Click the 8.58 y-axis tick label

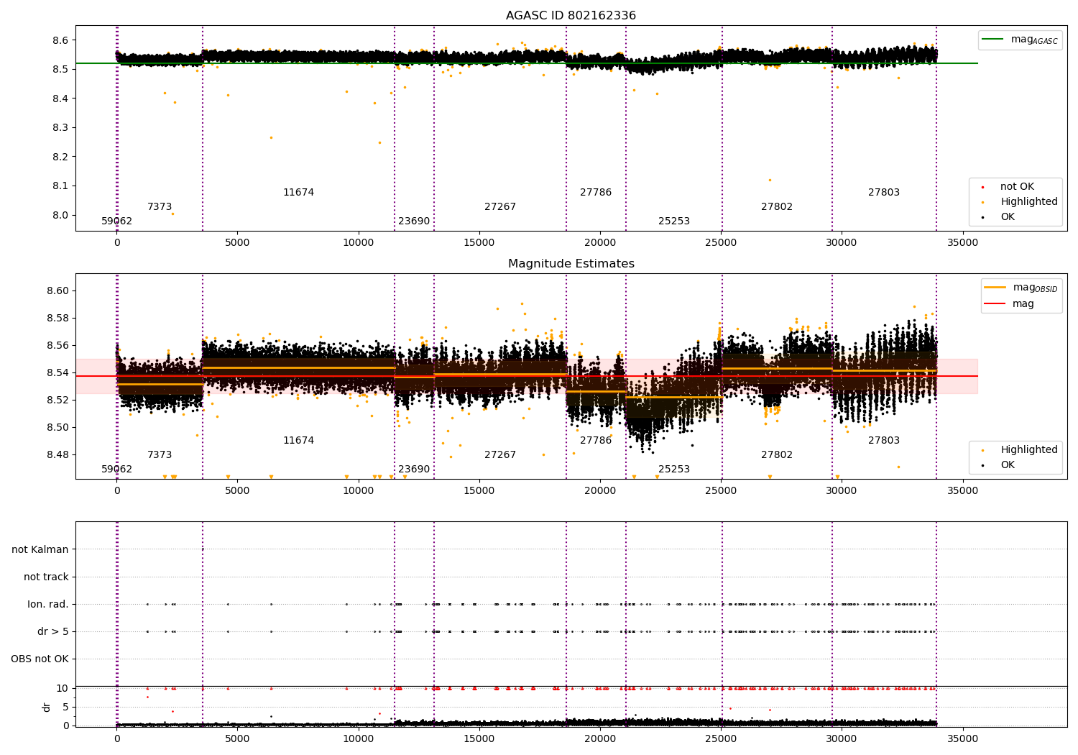57,319
